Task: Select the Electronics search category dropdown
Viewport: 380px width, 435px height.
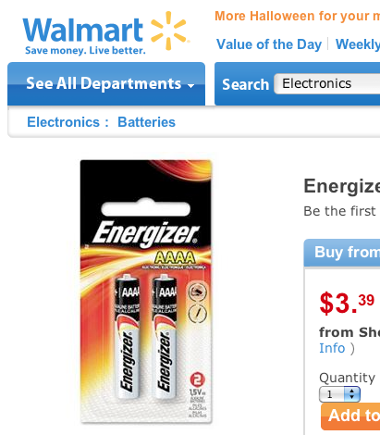Action: click(327, 83)
